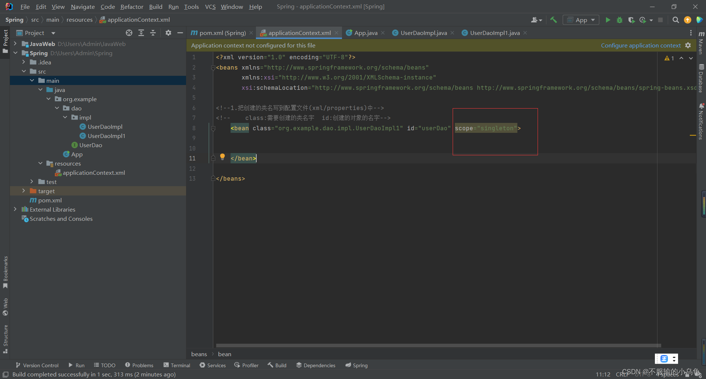706x379 pixels.
Task: Expand the test folder
Action: pyautogui.click(x=32, y=182)
